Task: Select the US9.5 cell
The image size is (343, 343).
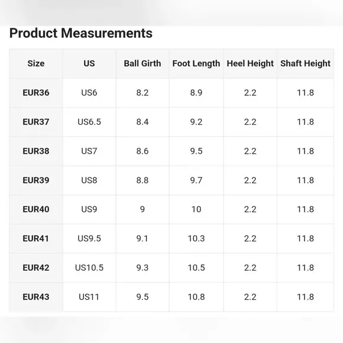Action: pyautogui.click(x=89, y=238)
